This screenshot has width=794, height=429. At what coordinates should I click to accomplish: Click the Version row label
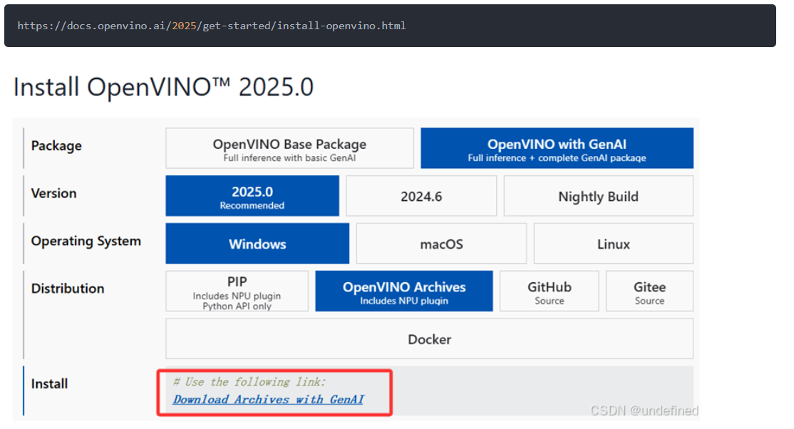coord(53,193)
